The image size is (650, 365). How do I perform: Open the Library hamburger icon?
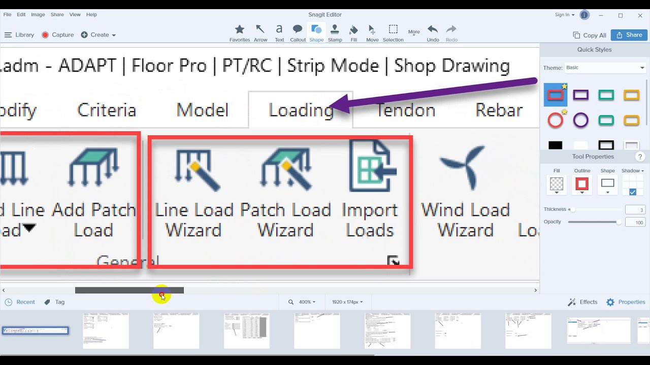point(8,35)
